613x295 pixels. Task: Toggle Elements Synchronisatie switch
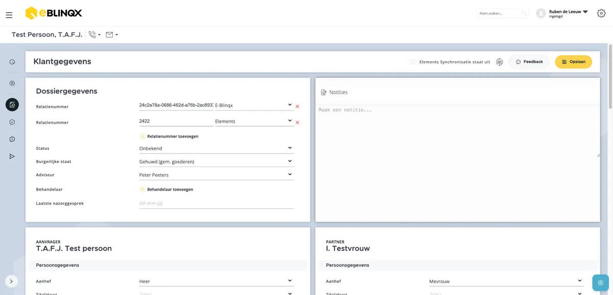(412, 62)
